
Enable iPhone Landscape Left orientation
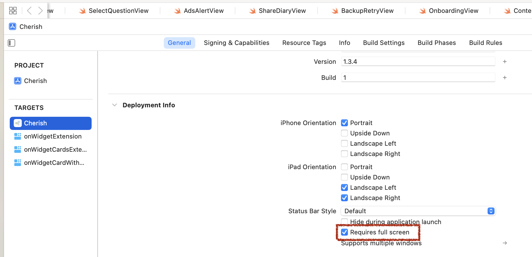[x=344, y=143]
